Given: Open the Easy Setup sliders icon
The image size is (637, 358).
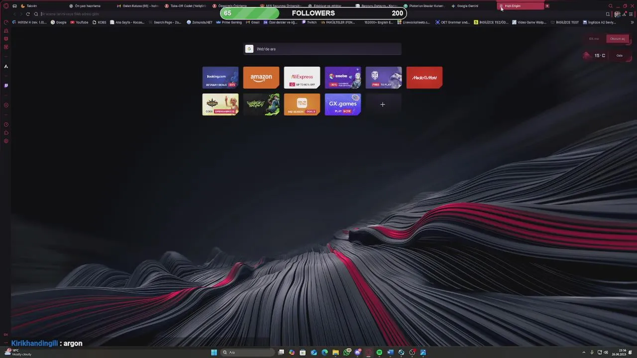Looking at the screenshot, I should click(631, 14).
